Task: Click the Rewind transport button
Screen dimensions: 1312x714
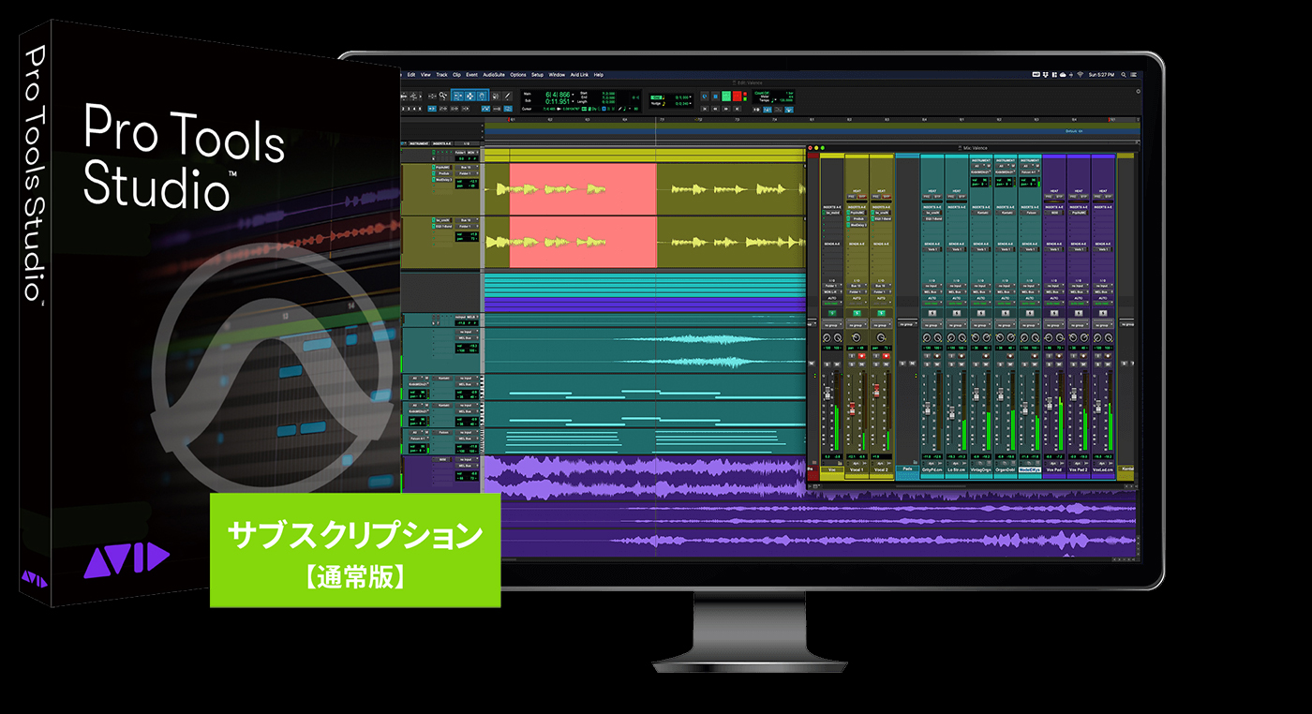Action: pos(715,109)
